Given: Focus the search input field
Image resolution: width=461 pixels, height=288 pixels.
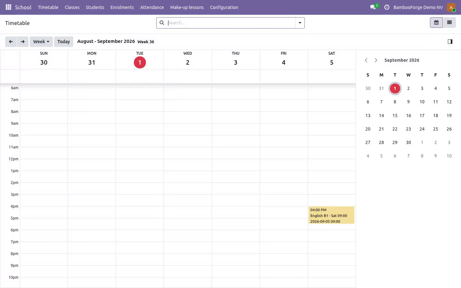Looking at the screenshot, I should tap(231, 23).
